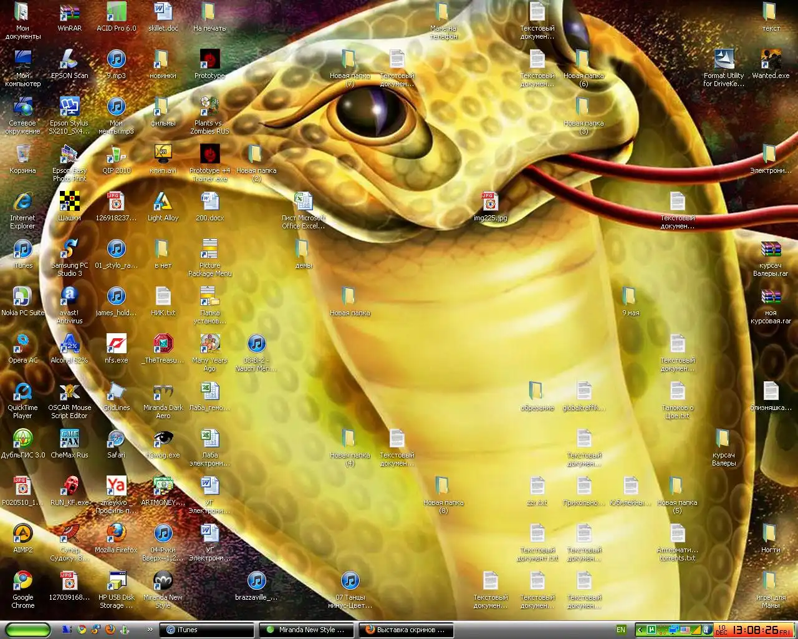Launch Mozilla Firefox from desktop
Screen dimensions: 798x639
tap(116, 534)
